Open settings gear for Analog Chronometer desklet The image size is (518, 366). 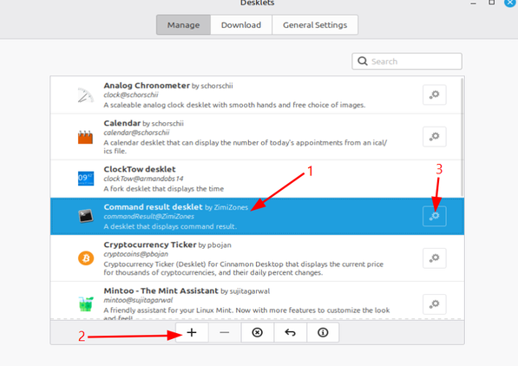(x=435, y=95)
